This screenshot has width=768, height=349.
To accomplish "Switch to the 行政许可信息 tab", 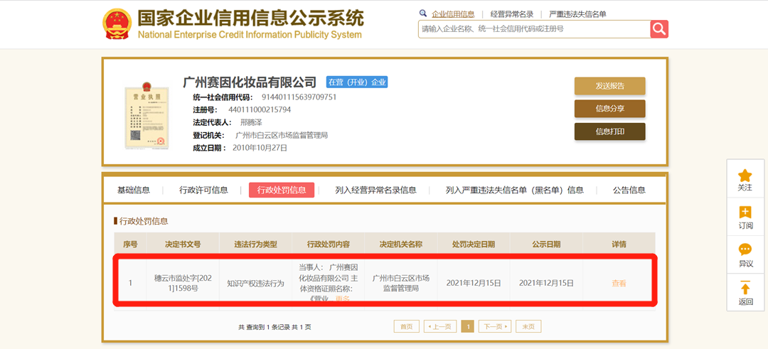I will pyautogui.click(x=203, y=190).
